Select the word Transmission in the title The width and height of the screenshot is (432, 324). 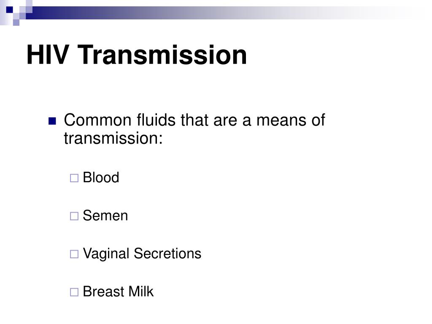click(162, 55)
